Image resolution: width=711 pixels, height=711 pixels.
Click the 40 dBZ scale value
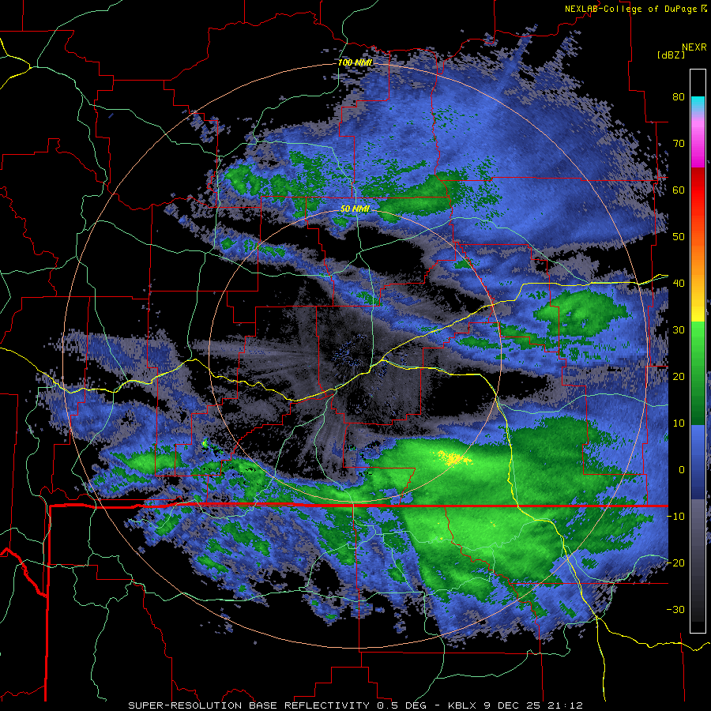(x=679, y=284)
